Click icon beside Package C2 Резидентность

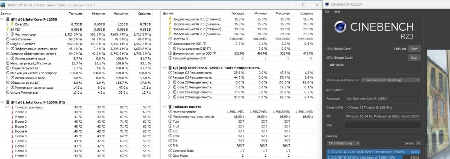click(x=170, y=73)
